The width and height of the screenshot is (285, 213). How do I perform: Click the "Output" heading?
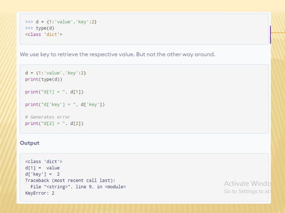(x=29, y=143)
